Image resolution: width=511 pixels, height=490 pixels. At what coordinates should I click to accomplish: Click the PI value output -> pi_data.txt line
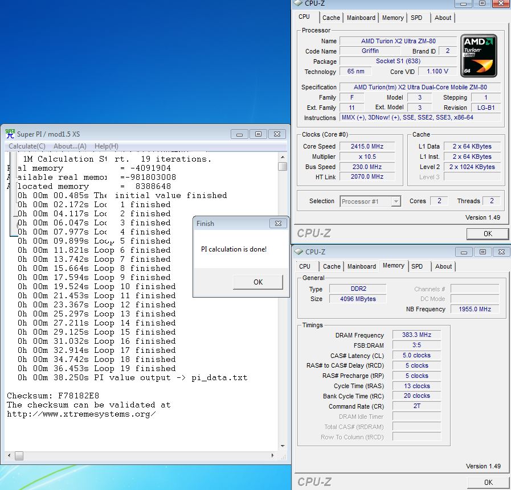[x=132, y=378]
